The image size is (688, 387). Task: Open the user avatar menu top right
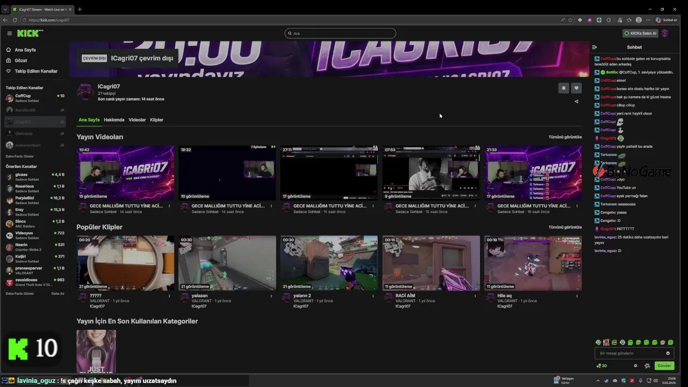point(665,33)
